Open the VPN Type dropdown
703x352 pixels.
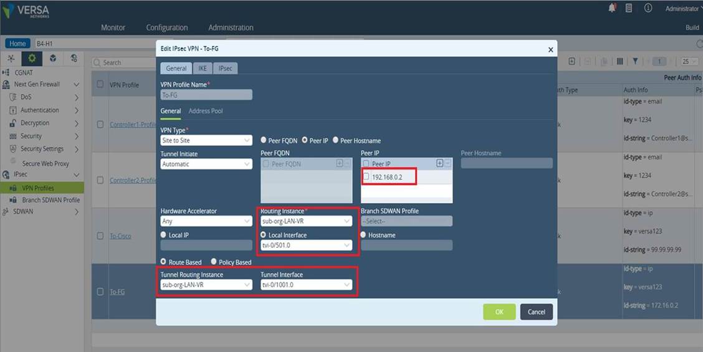click(x=206, y=140)
